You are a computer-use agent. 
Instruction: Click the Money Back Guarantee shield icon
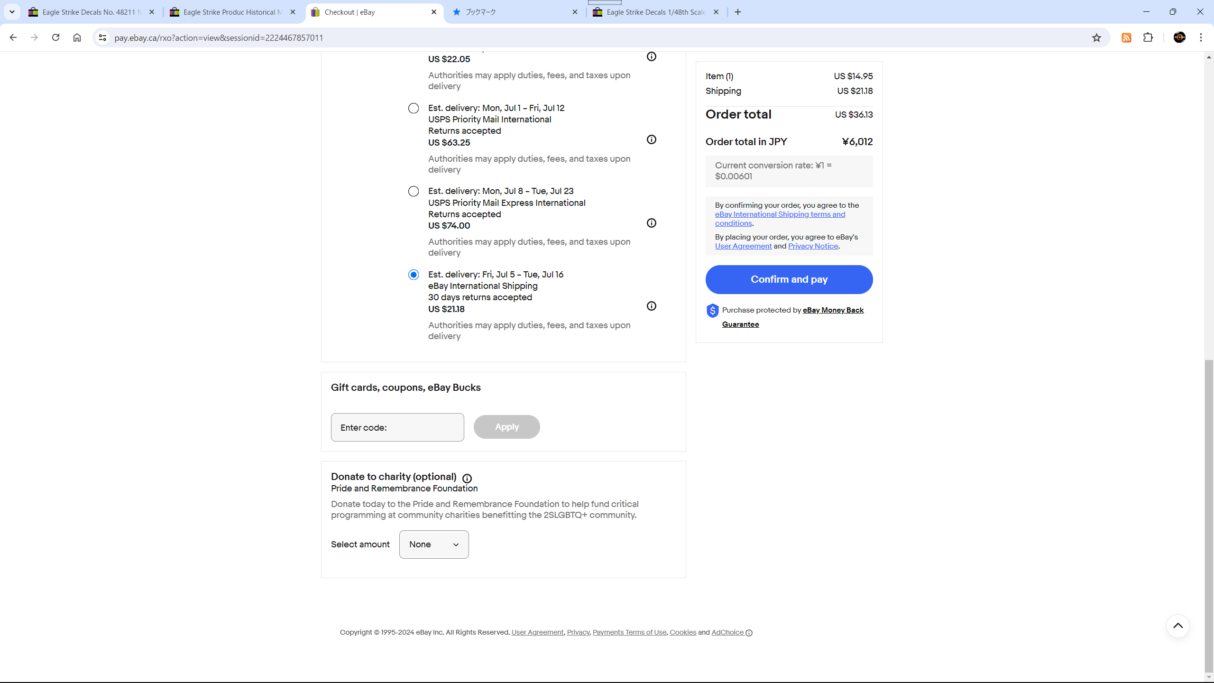pyautogui.click(x=712, y=311)
